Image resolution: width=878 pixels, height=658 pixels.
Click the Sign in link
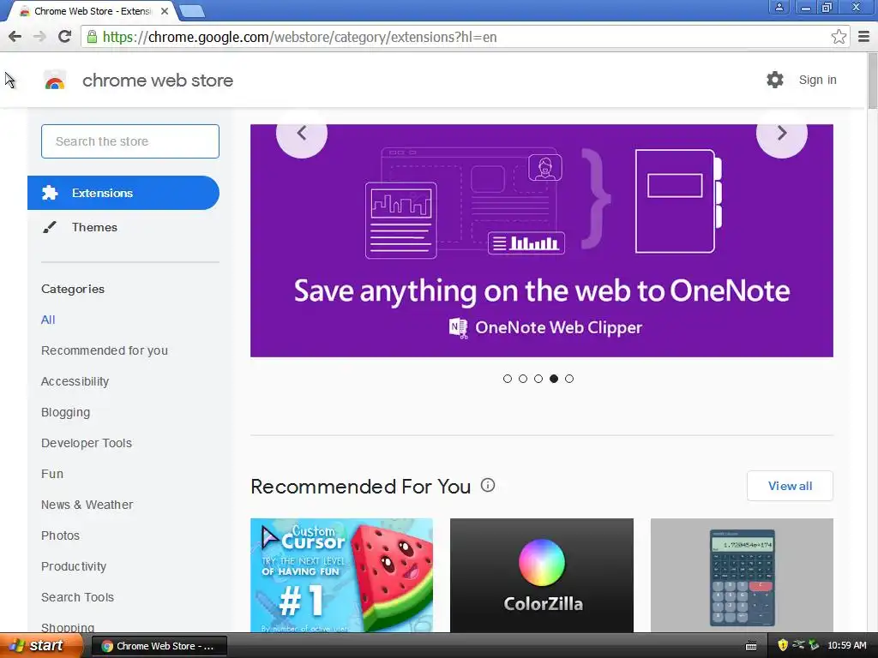click(x=817, y=80)
